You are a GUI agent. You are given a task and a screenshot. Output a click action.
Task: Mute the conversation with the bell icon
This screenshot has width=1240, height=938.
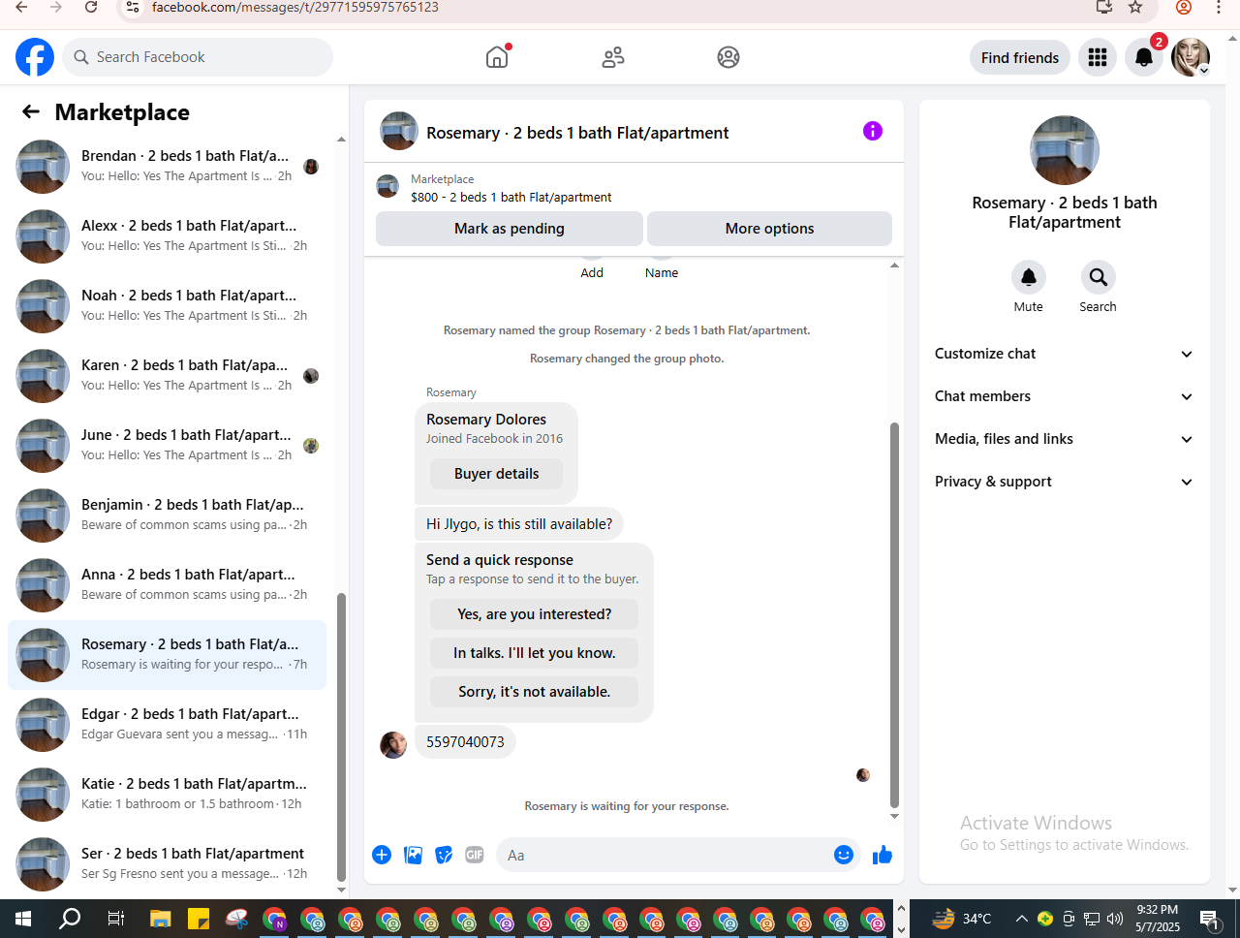tap(1029, 277)
